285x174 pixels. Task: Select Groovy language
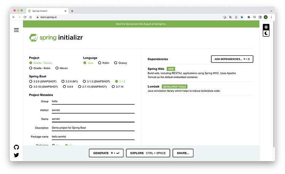[121, 63]
